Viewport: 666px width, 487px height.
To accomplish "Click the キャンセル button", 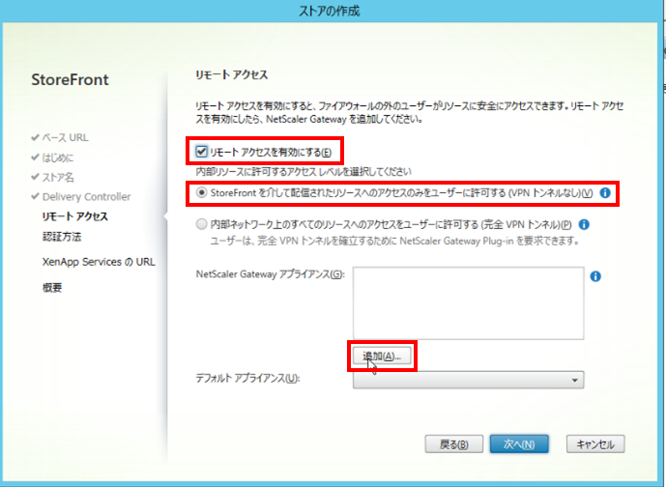I will coord(595,444).
